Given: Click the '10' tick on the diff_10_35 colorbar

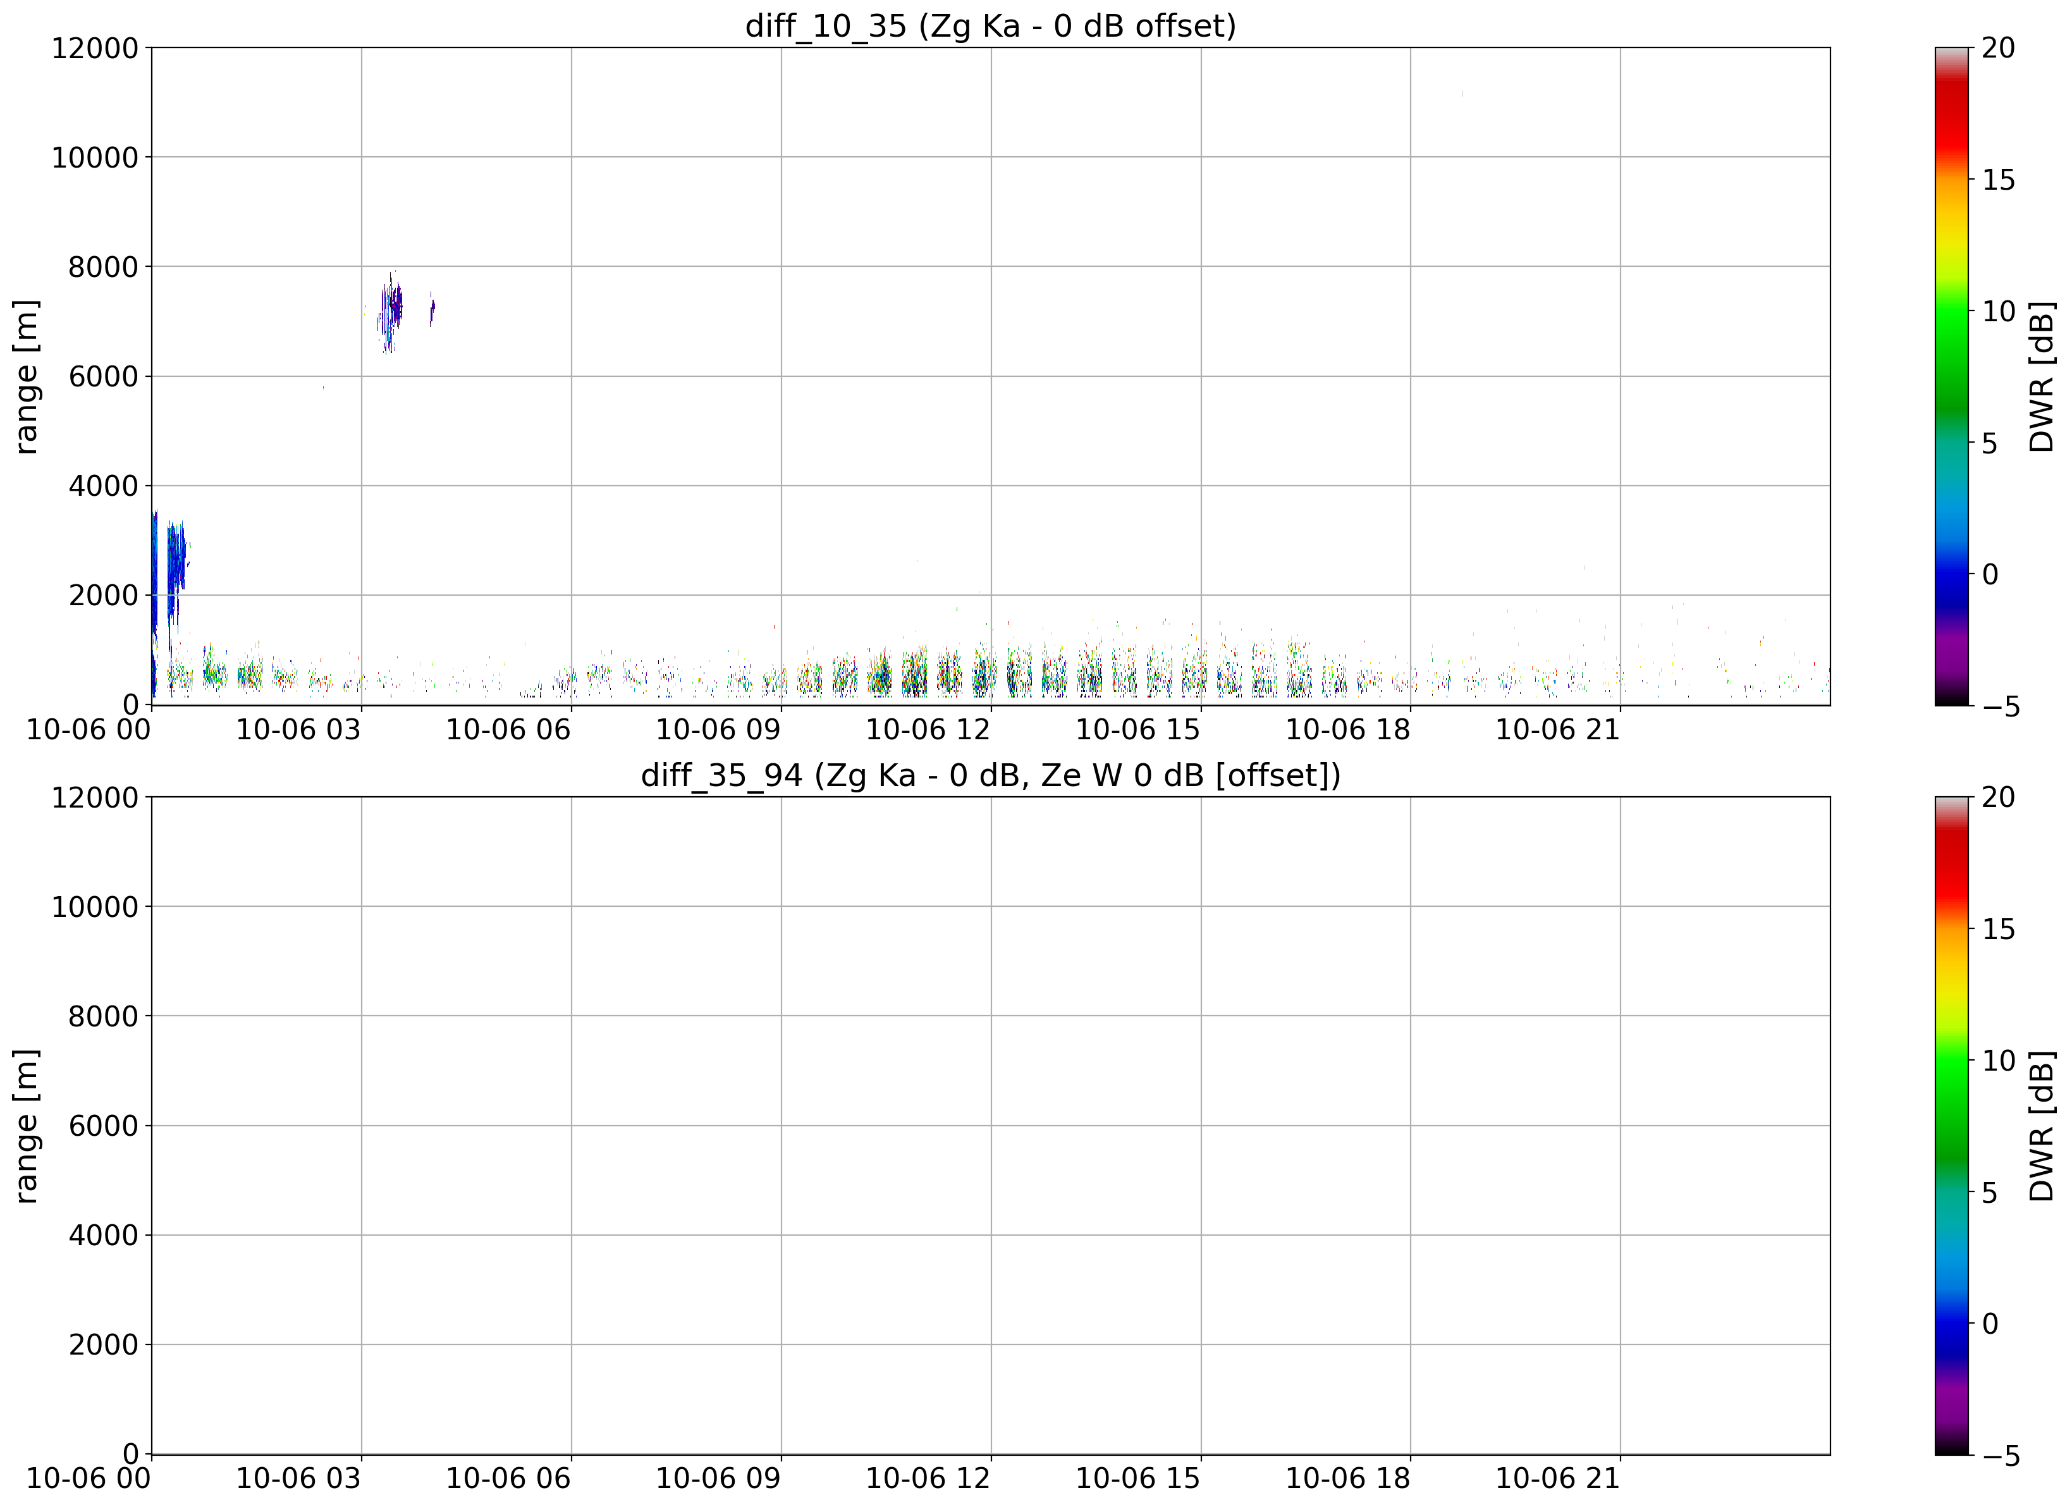Looking at the screenshot, I should [1998, 312].
